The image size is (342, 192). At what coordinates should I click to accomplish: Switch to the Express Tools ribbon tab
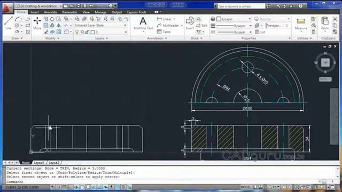click(x=137, y=12)
